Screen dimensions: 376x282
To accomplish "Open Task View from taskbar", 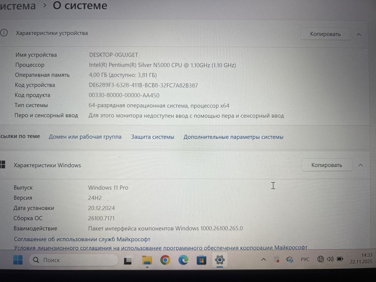I will point(128,260).
